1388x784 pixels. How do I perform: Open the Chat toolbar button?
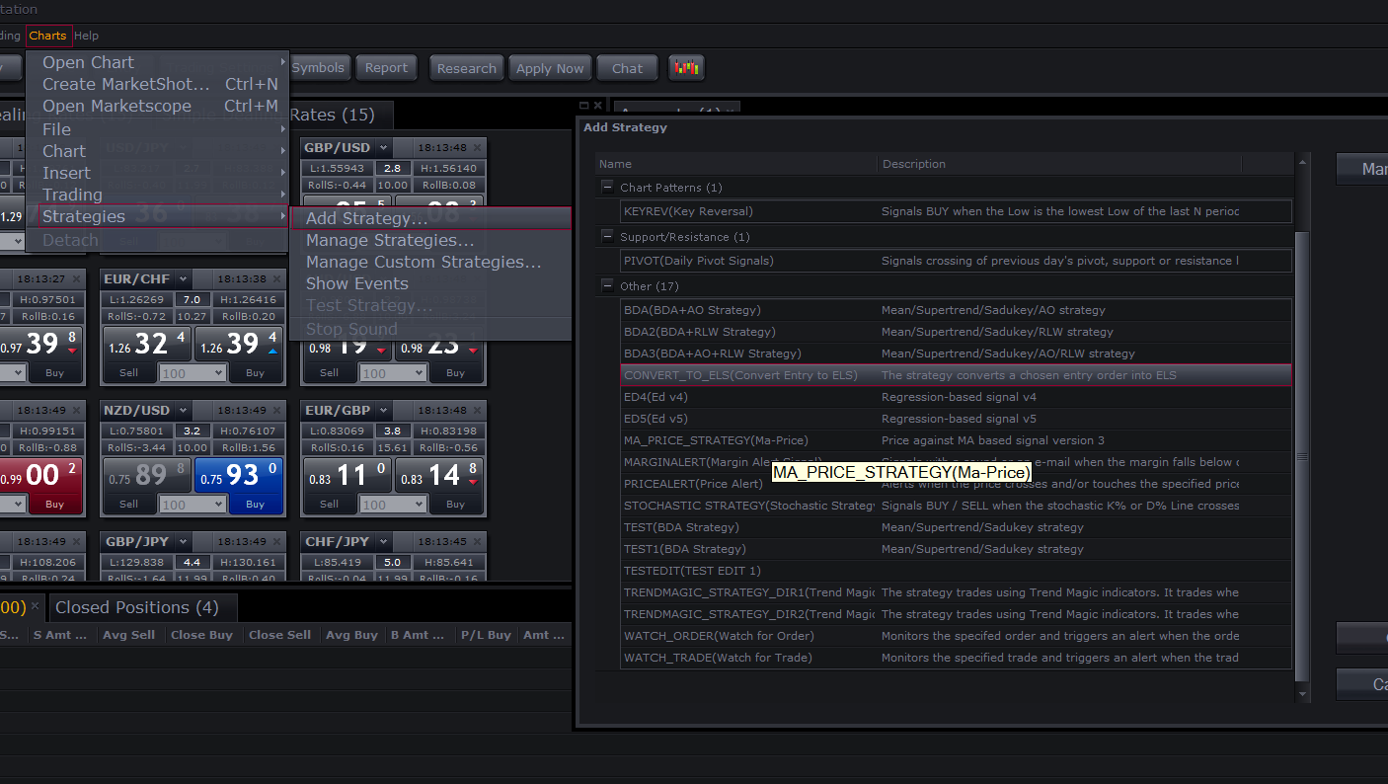(627, 68)
